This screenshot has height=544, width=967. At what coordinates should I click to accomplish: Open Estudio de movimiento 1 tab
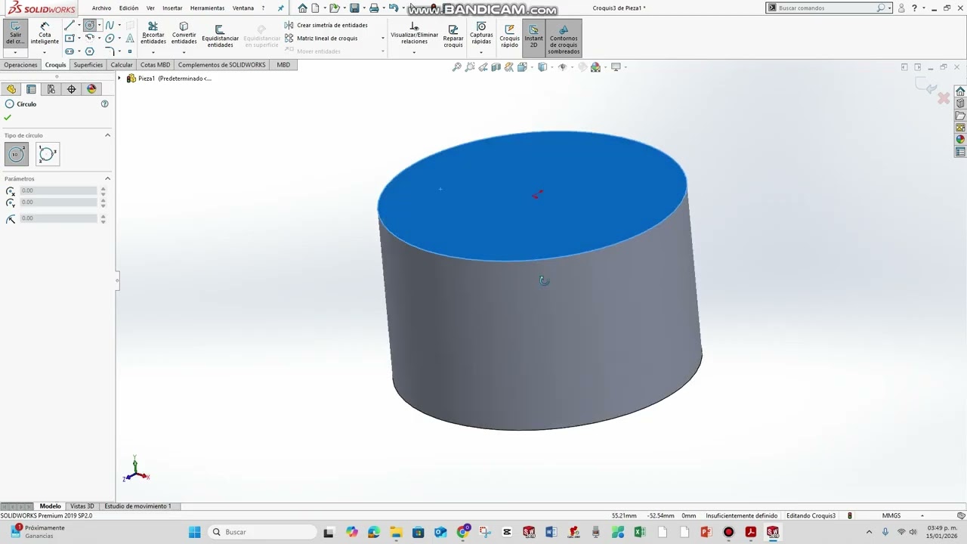137,506
